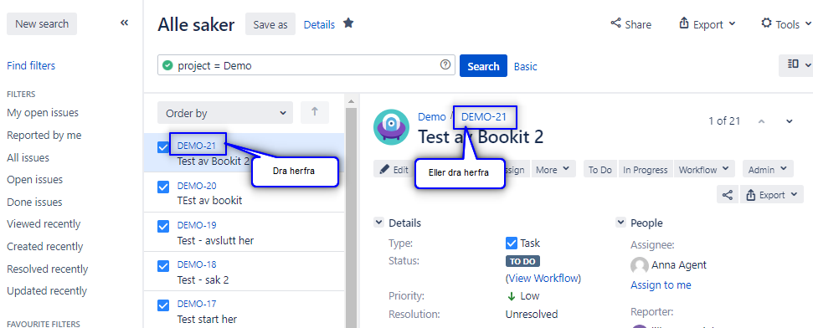Screen dimensions: 813x328
Task: Open DEMO-19 in the issue list
Action: pos(197,225)
